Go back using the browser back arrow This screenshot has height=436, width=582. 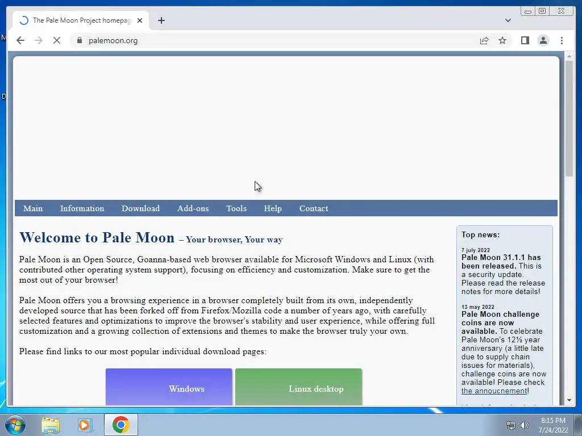[x=20, y=40]
